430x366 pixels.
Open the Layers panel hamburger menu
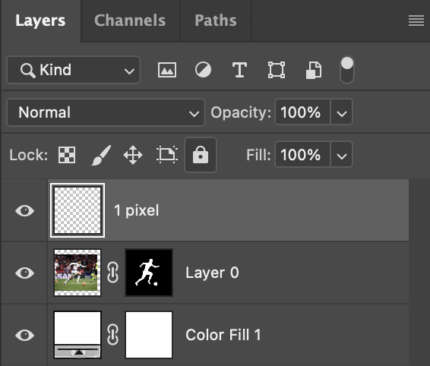[x=416, y=21]
